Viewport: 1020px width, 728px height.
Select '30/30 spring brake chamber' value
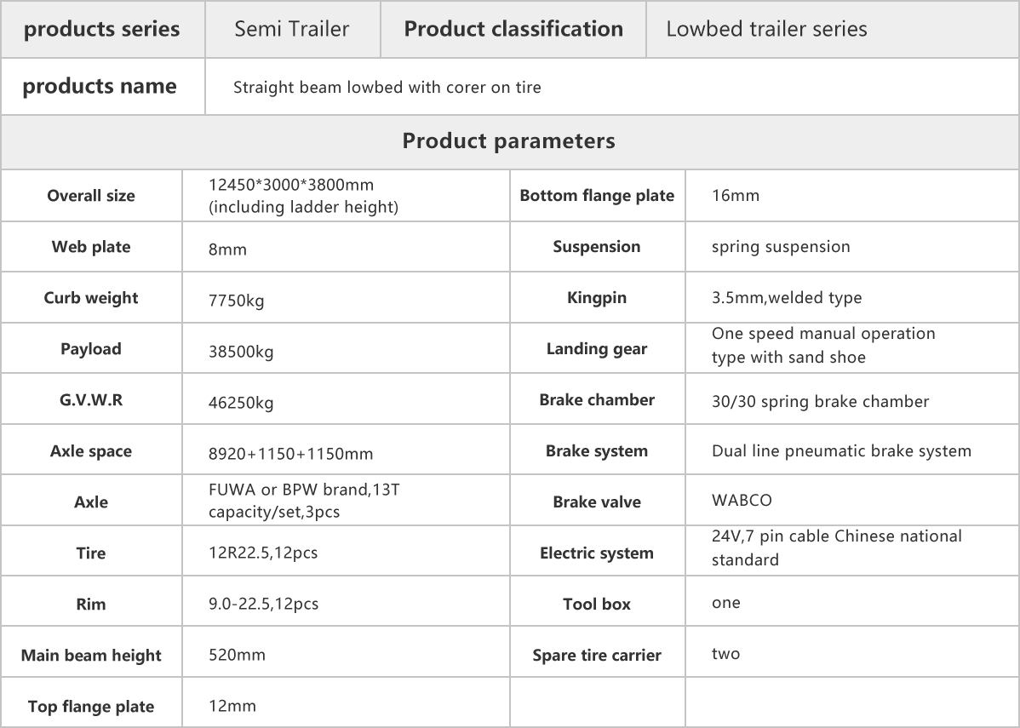[x=820, y=401]
